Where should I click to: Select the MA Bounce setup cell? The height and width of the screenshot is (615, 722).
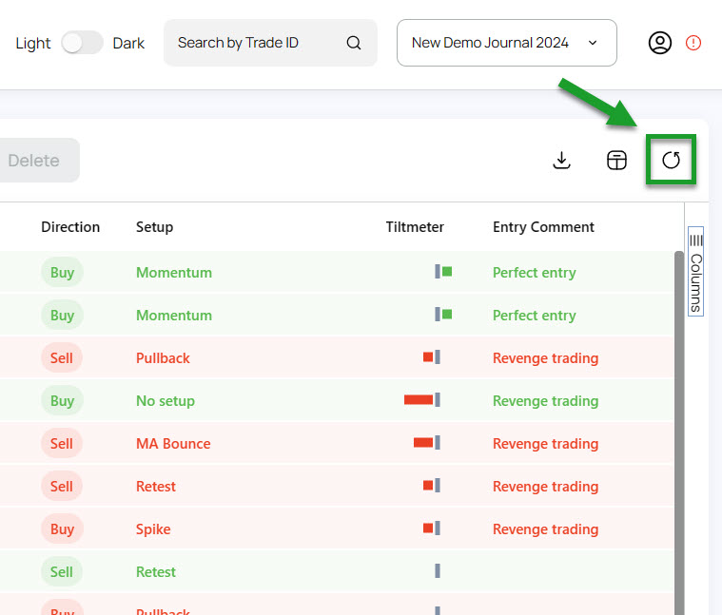(173, 443)
